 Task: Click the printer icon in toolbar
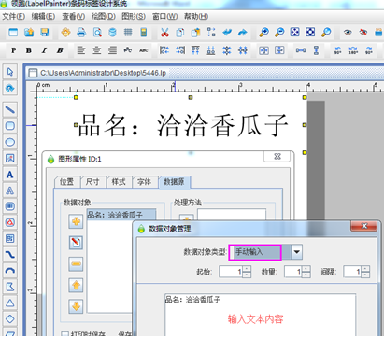(81, 33)
